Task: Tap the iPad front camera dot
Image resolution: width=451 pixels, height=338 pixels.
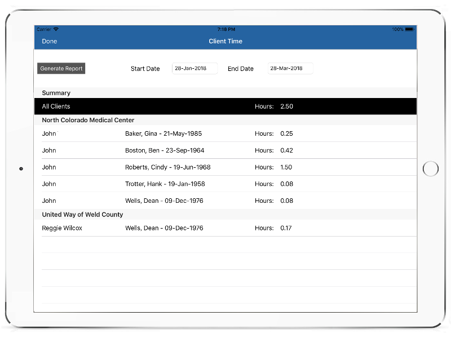Action: [x=21, y=168]
